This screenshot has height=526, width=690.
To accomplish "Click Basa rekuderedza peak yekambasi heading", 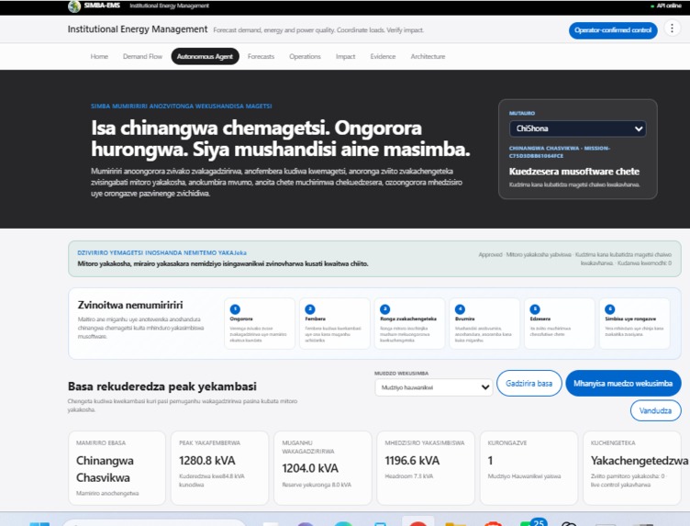I will [x=161, y=386].
